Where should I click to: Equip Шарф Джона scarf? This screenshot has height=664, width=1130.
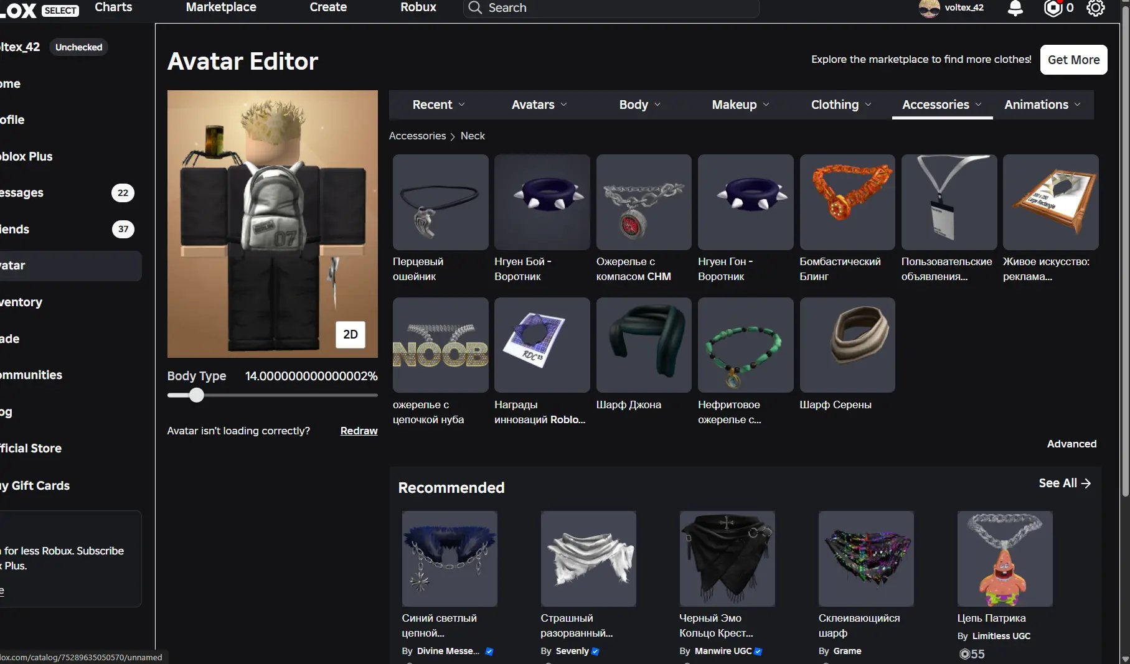(x=644, y=345)
